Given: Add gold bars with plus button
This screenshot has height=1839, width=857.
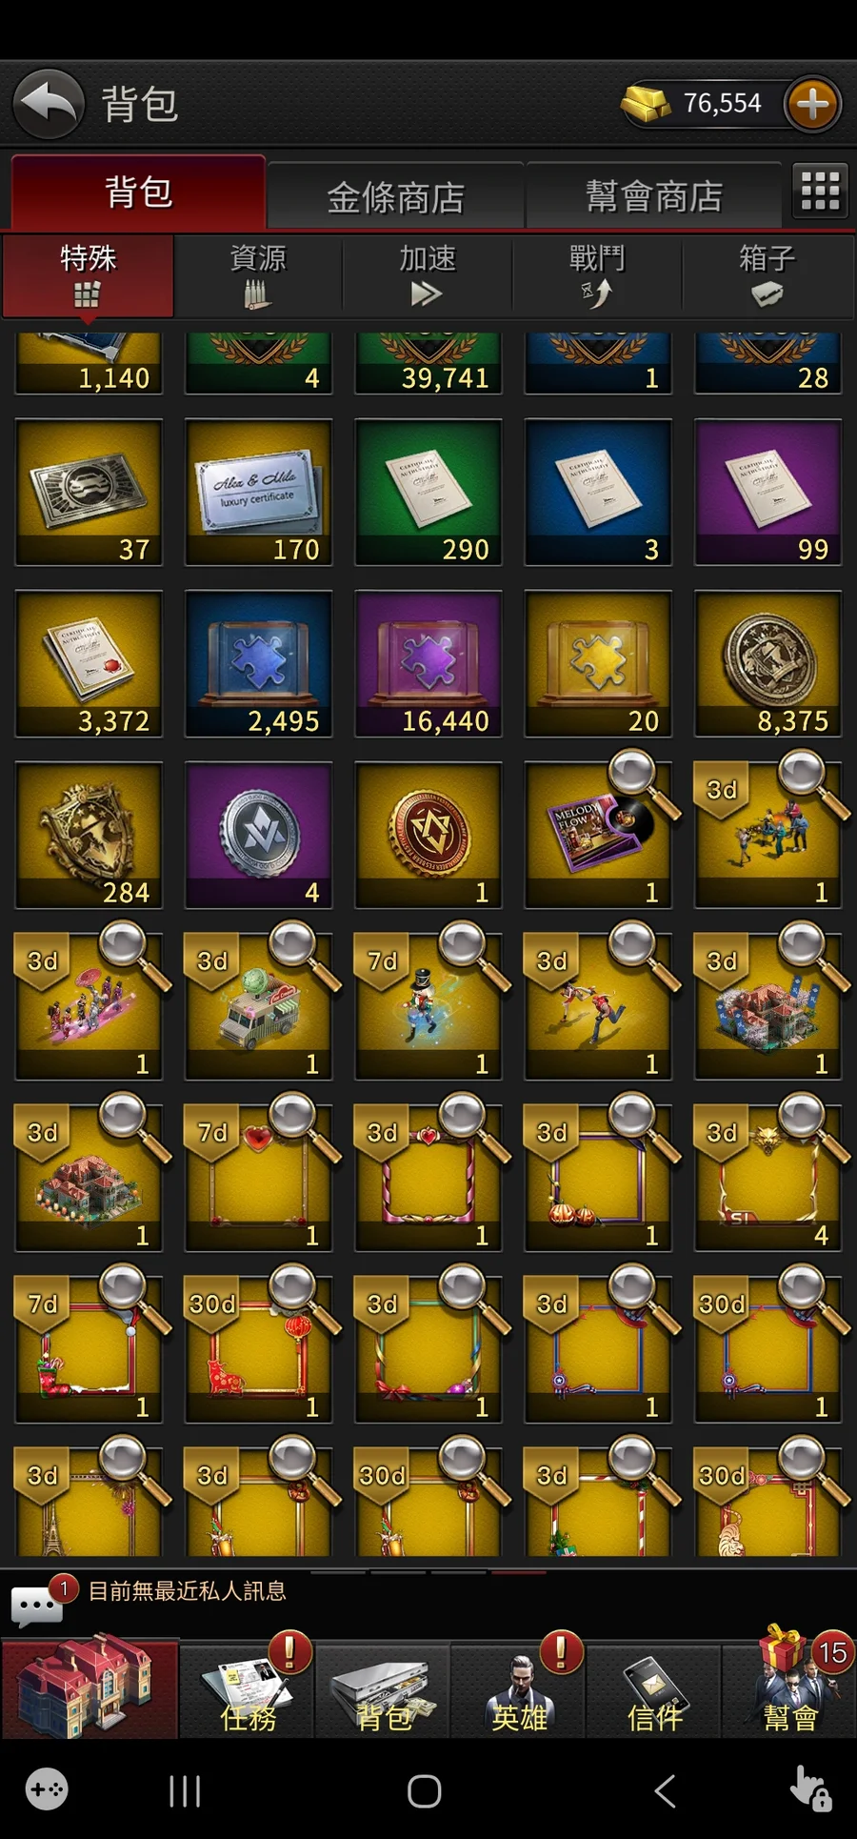Looking at the screenshot, I should 812,103.
